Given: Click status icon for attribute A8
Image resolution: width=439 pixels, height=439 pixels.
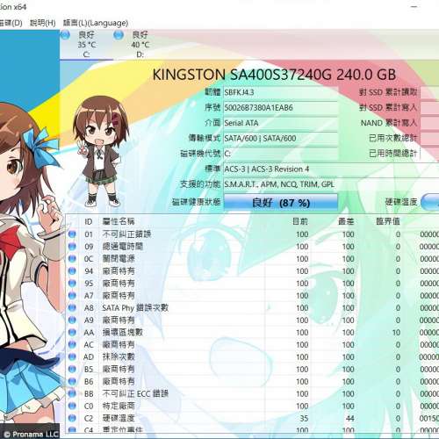Looking at the screenshot, I should [72, 308].
